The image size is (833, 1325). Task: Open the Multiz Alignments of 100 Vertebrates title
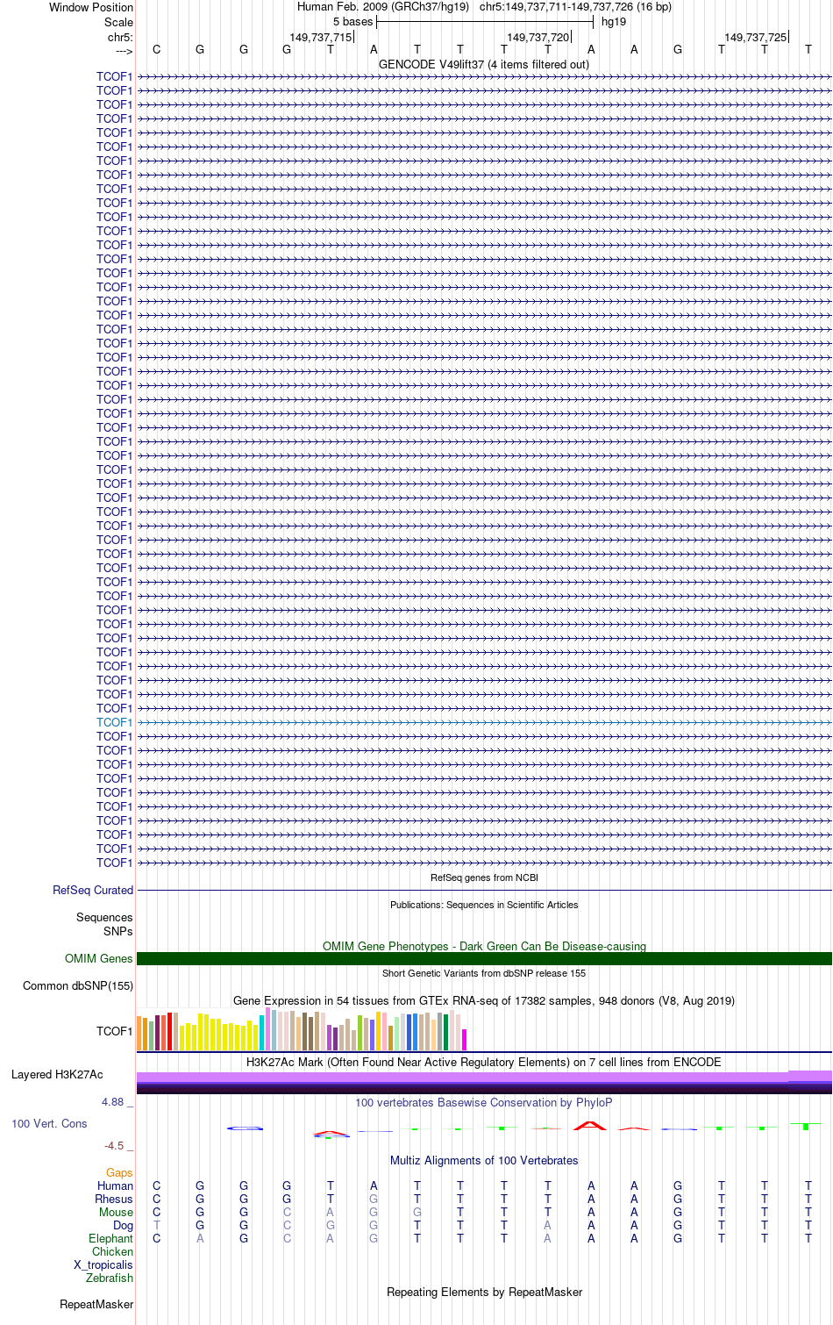click(484, 1160)
